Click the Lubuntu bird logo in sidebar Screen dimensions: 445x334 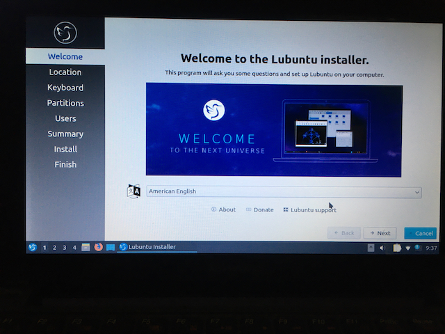(x=65, y=33)
